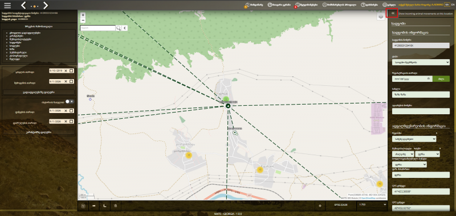
Task: Toggle the switch in the left filter panel
Action: (70, 102)
